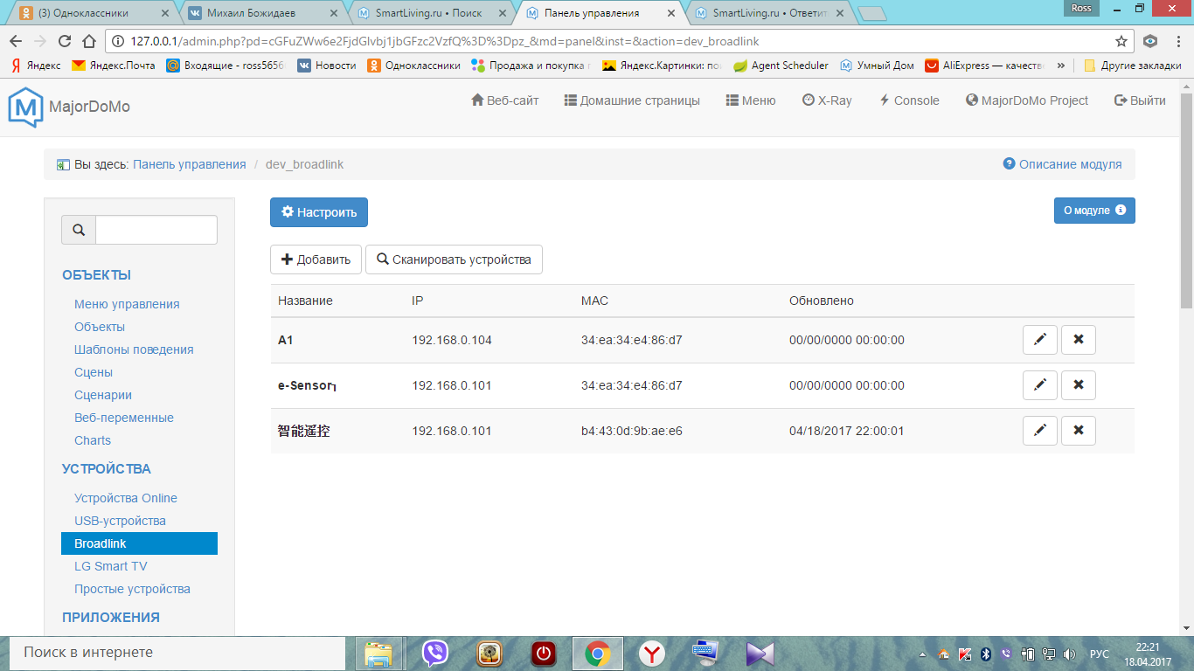
Task: Click the search magnifier icon in sidebar
Action: [79, 230]
